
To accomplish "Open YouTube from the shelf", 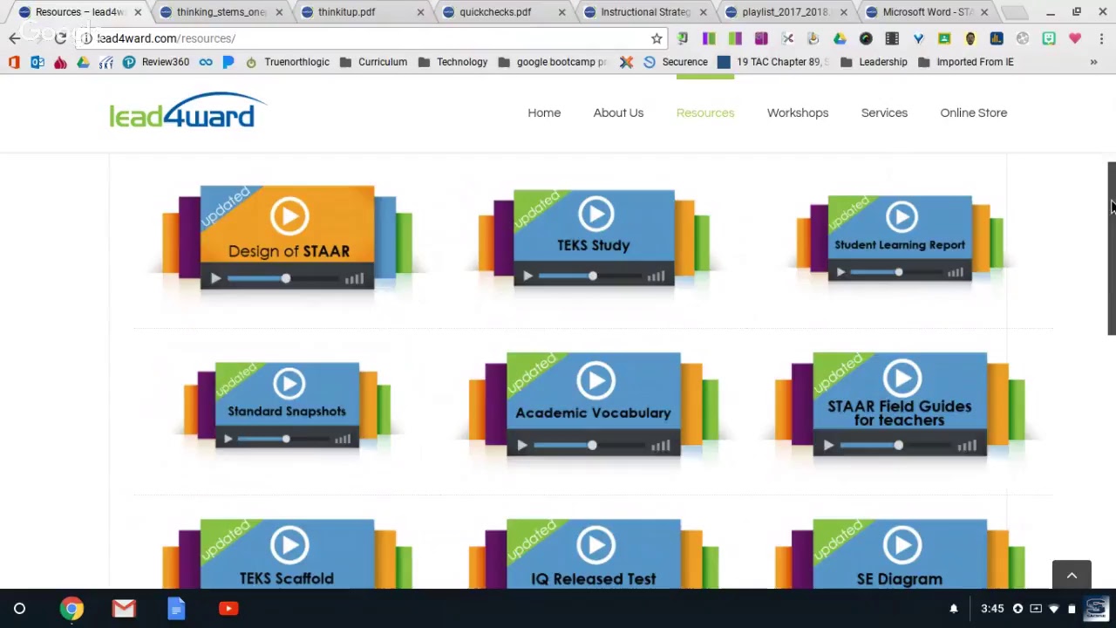I will (228, 609).
